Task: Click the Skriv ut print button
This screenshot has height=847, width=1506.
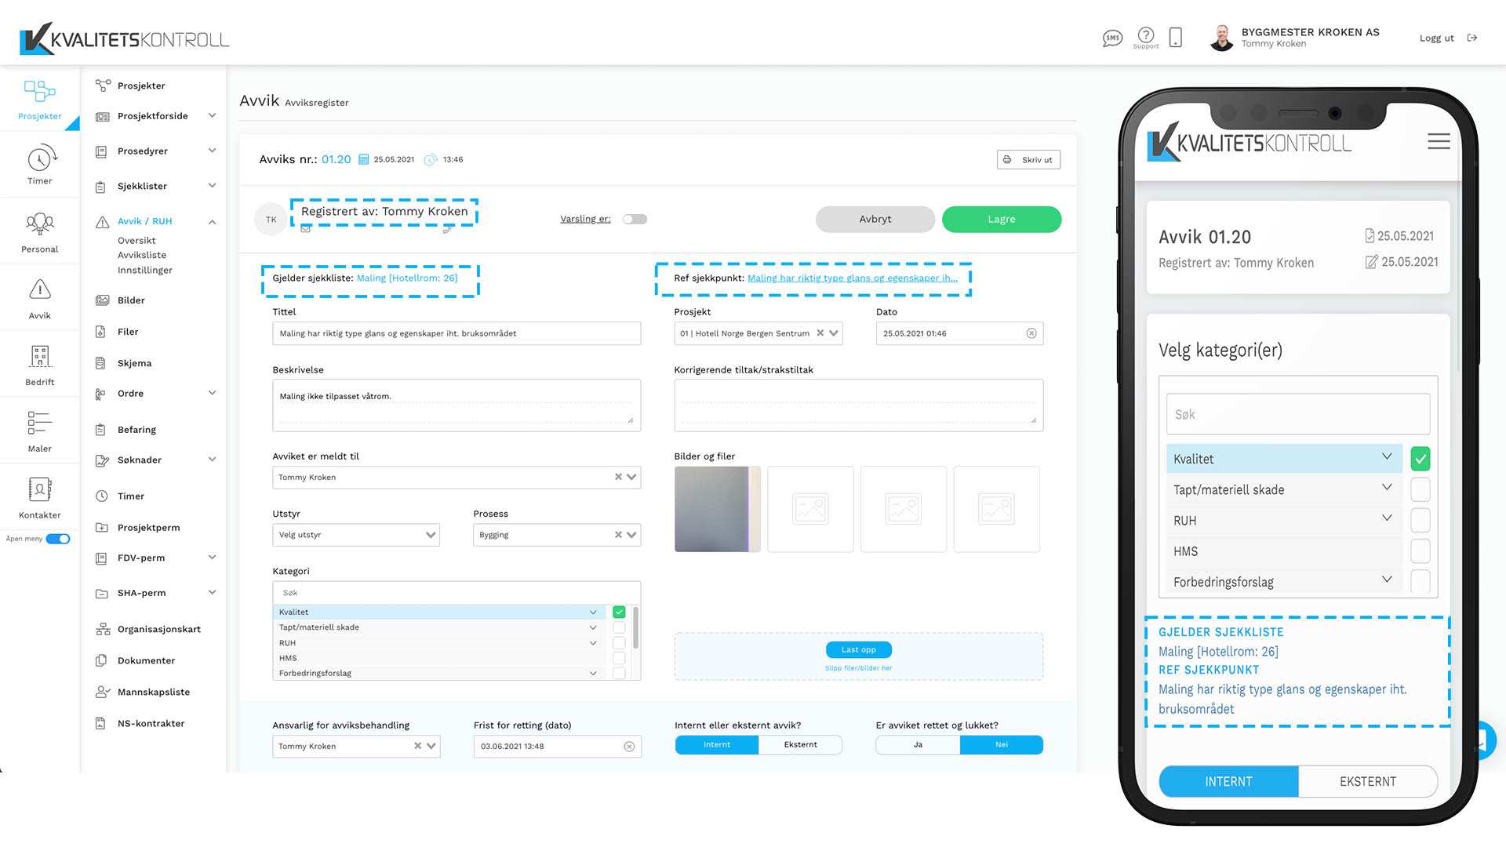Action: point(1028,160)
